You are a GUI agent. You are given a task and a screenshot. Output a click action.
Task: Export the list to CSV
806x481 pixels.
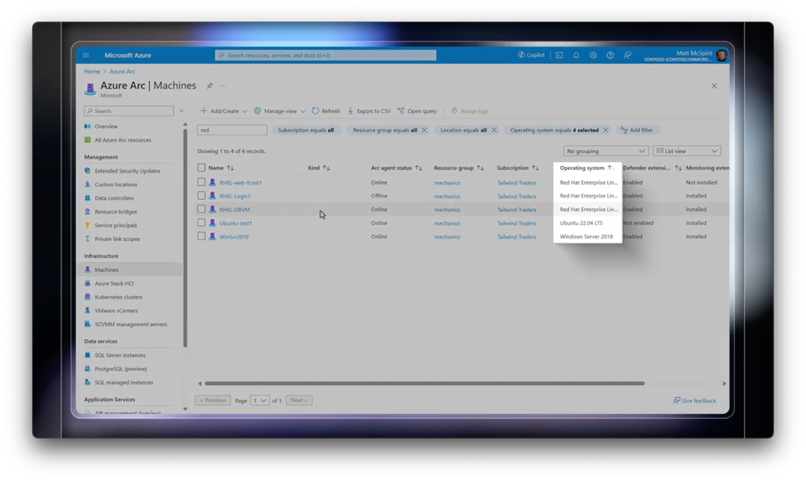(x=369, y=111)
